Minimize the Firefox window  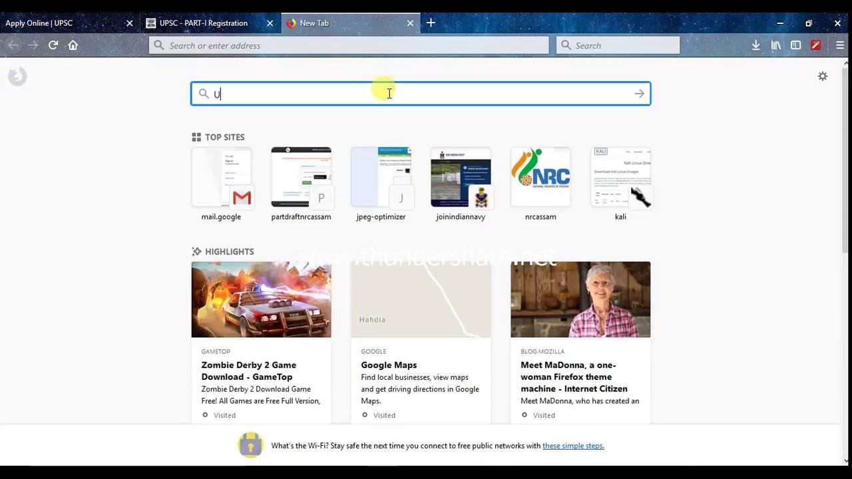(x=780, y=23)
